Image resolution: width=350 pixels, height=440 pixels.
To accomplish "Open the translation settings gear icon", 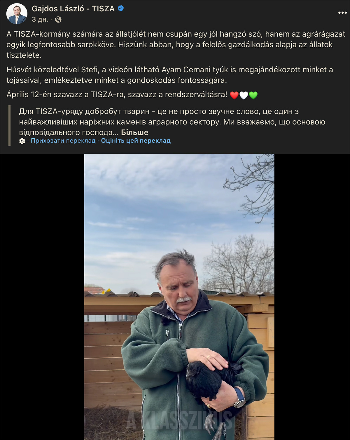I will (22, 141).
